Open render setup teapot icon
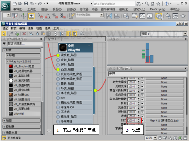Image resolution: width=189 pixels, height=141 pixels. (168, 16)
